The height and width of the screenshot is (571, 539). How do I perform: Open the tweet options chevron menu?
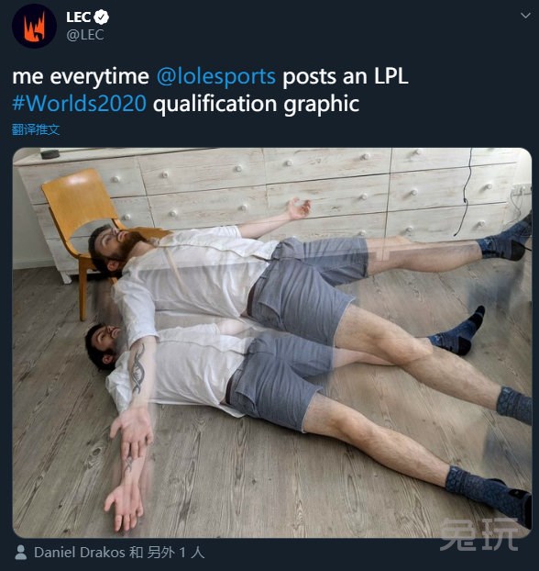pyautogui.click(x=525, y=16)
